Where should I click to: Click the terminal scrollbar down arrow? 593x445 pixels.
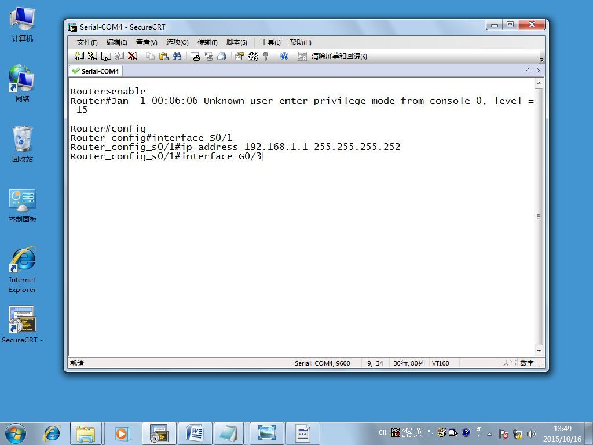(x=539, y=351)
